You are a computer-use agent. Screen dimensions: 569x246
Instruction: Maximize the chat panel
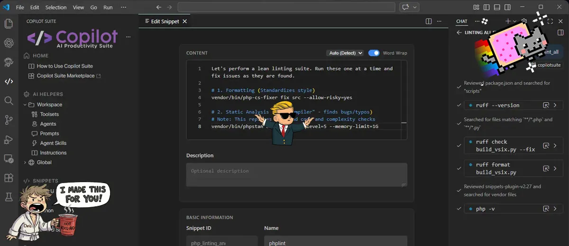point(550,21)
